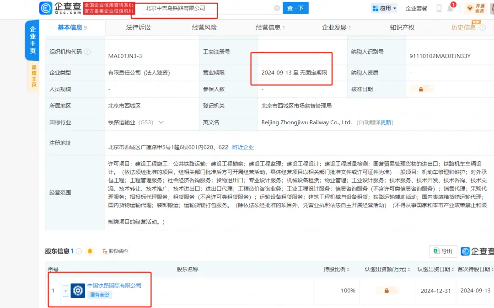The width and height of the screenshot is (494, 308).
Task: Expand the 中国铁路国际有限公司 shareholder row with plus
Action: click(x=65, y=291)
